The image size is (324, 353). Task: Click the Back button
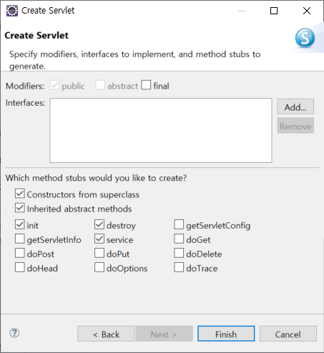coord(106,334)
